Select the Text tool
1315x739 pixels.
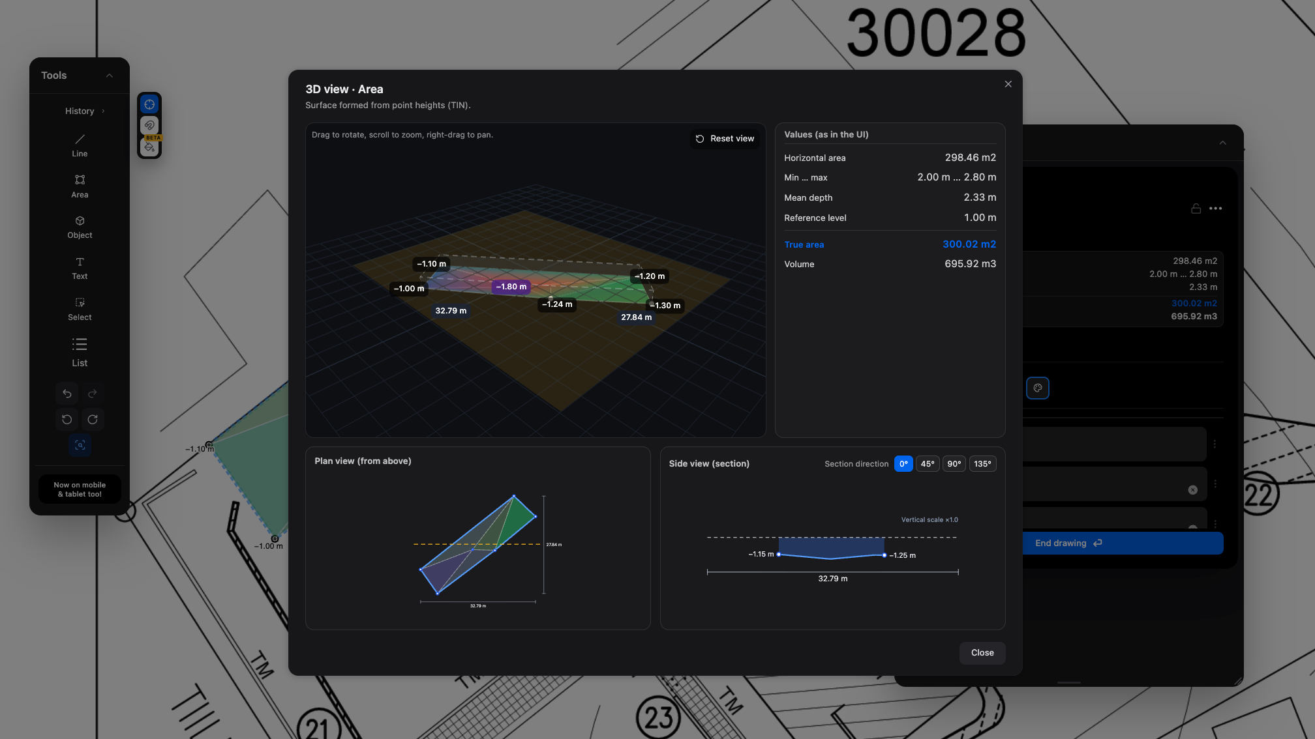point(80,268)
